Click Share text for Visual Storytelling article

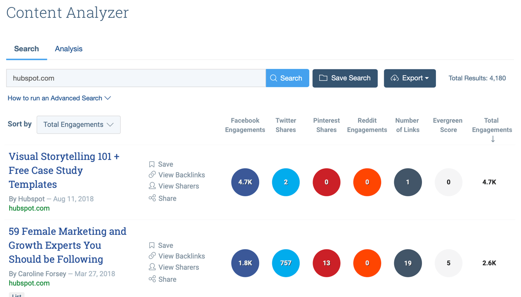pos(168,198)
